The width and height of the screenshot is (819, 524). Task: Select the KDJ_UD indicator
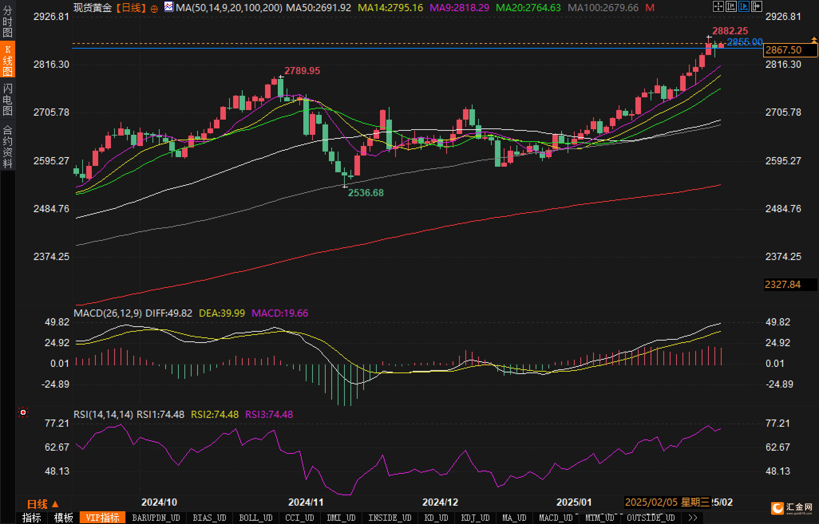pos(475,518)
